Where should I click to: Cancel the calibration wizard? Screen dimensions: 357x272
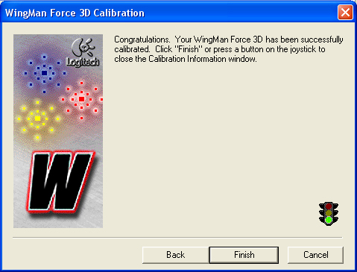[x=315, y=255]
